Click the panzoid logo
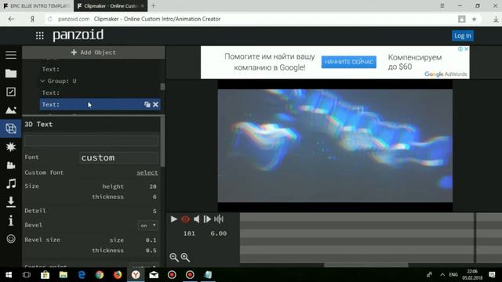Screen dimensions: 502x282 [x=78, y=35]
